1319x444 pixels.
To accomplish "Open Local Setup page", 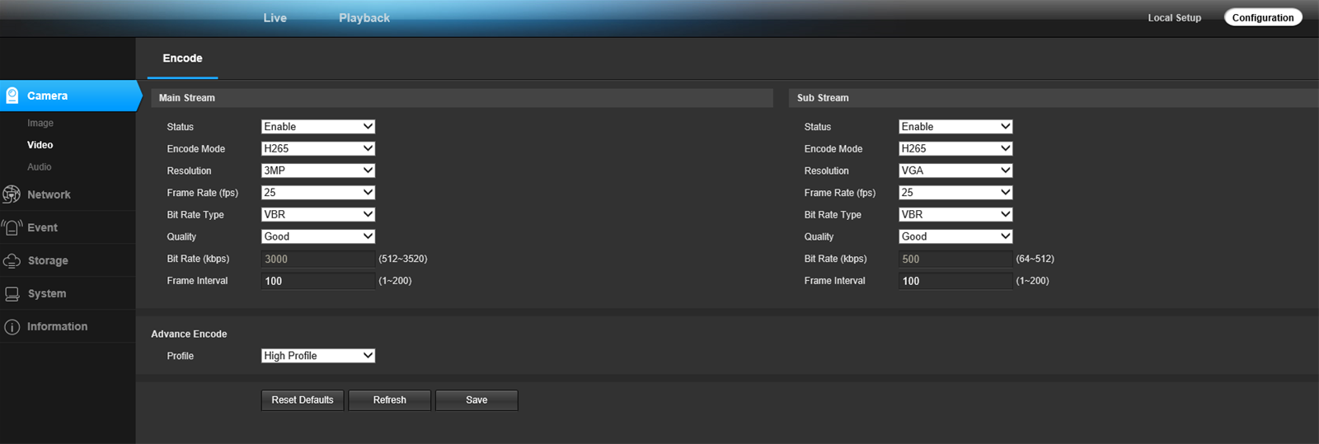I will (x=1175, y=17).
